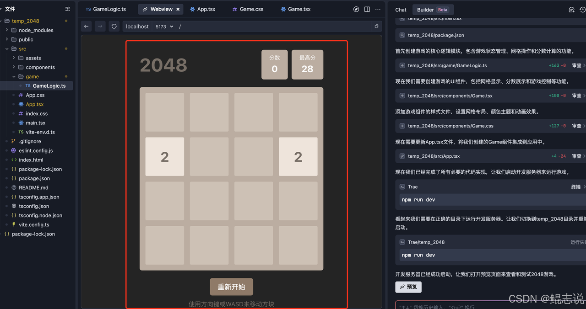Open README.md file
This screenshot has width=586, height=309.
point(33,187)
